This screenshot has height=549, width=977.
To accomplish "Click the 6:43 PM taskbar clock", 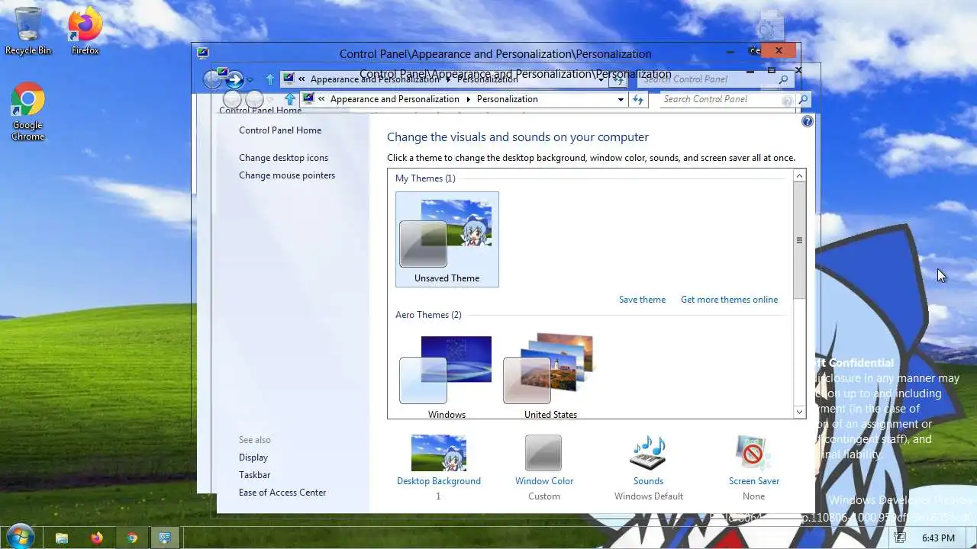I will pos(939,538).
